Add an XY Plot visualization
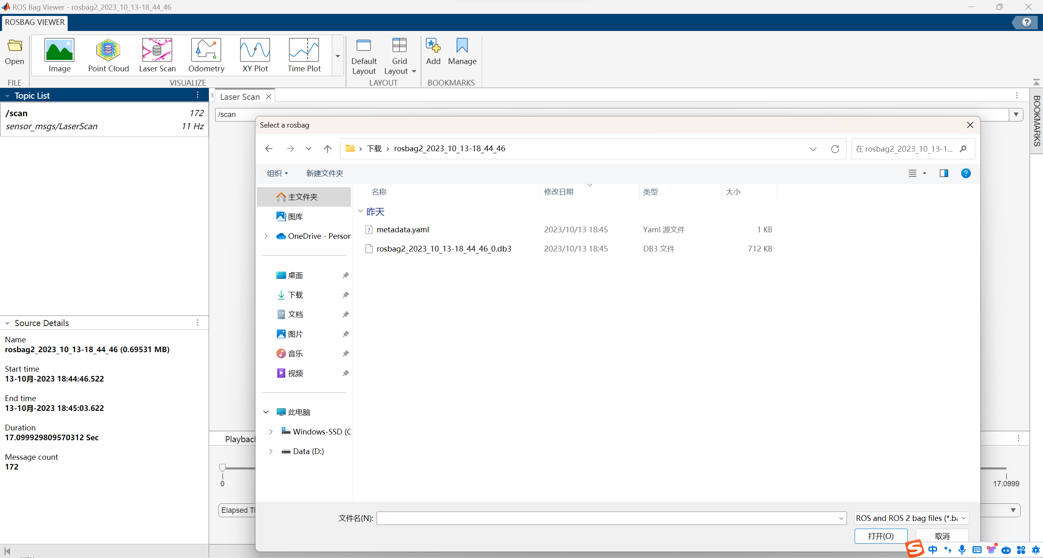The image size is (1043, 558). click(x=254, y=55)
